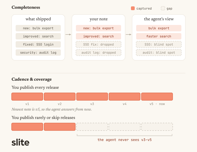Select the dashed gap legend swatch
This screenshot has height=152, width=197.
(x=163, y=8)
